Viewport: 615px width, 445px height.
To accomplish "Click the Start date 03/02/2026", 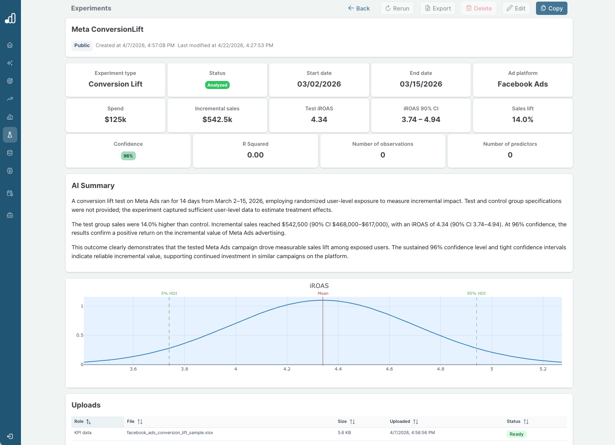I will (x=319, y=84).
